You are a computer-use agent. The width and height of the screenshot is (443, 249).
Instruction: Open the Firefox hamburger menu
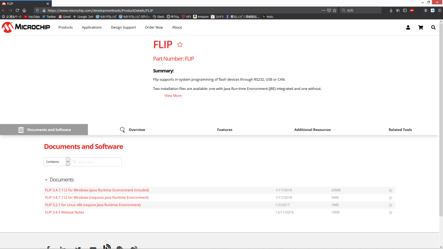pyautogui.click(x=440, y=10)
